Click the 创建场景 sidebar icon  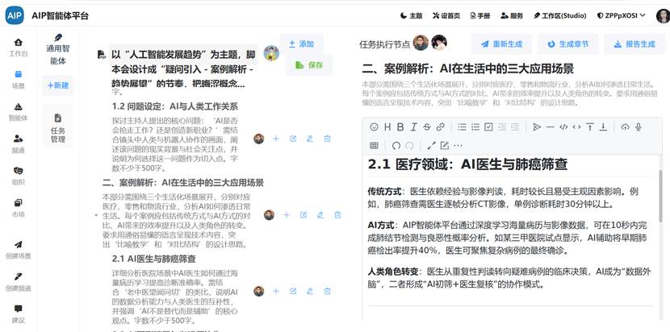tap(18, 250)
